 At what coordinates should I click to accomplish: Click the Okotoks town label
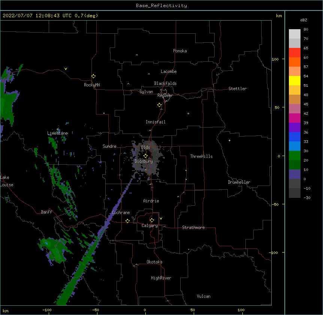(x=154, y=262)
